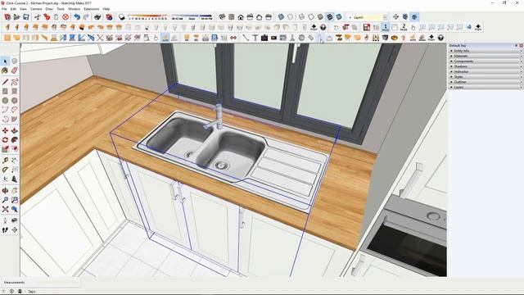Click the Zoom Extents tool
The height and width of the screenshot is (295, 524).
(x=5, y=209)
